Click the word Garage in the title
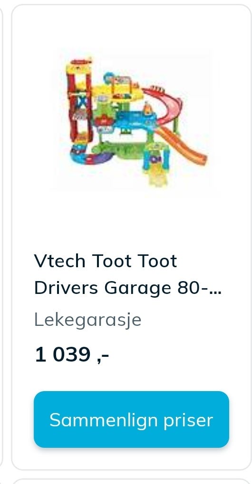This screenshot has width=252, height=484. [x=137, y=289]
